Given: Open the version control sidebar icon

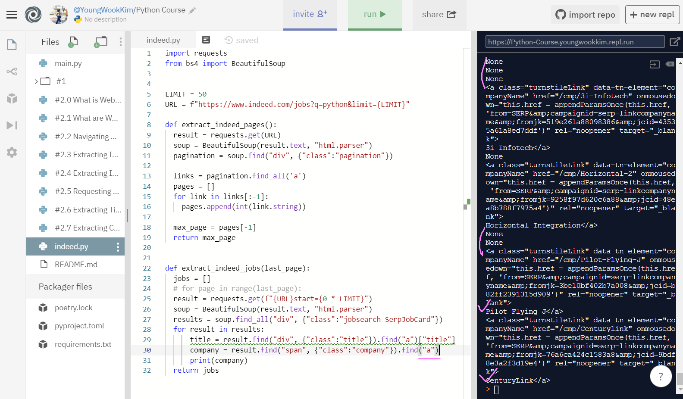Looking at the screenshot, I should [12, 72].
